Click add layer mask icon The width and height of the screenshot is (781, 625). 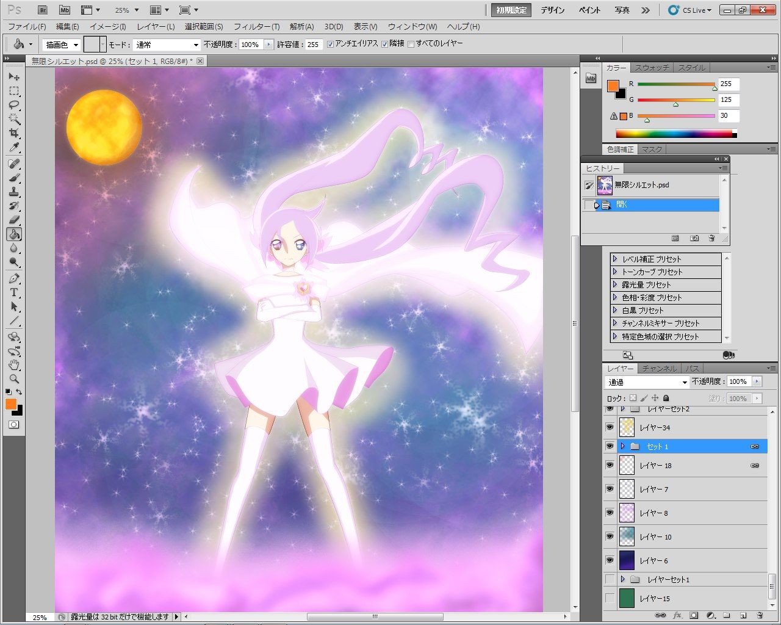coord(694,615)
